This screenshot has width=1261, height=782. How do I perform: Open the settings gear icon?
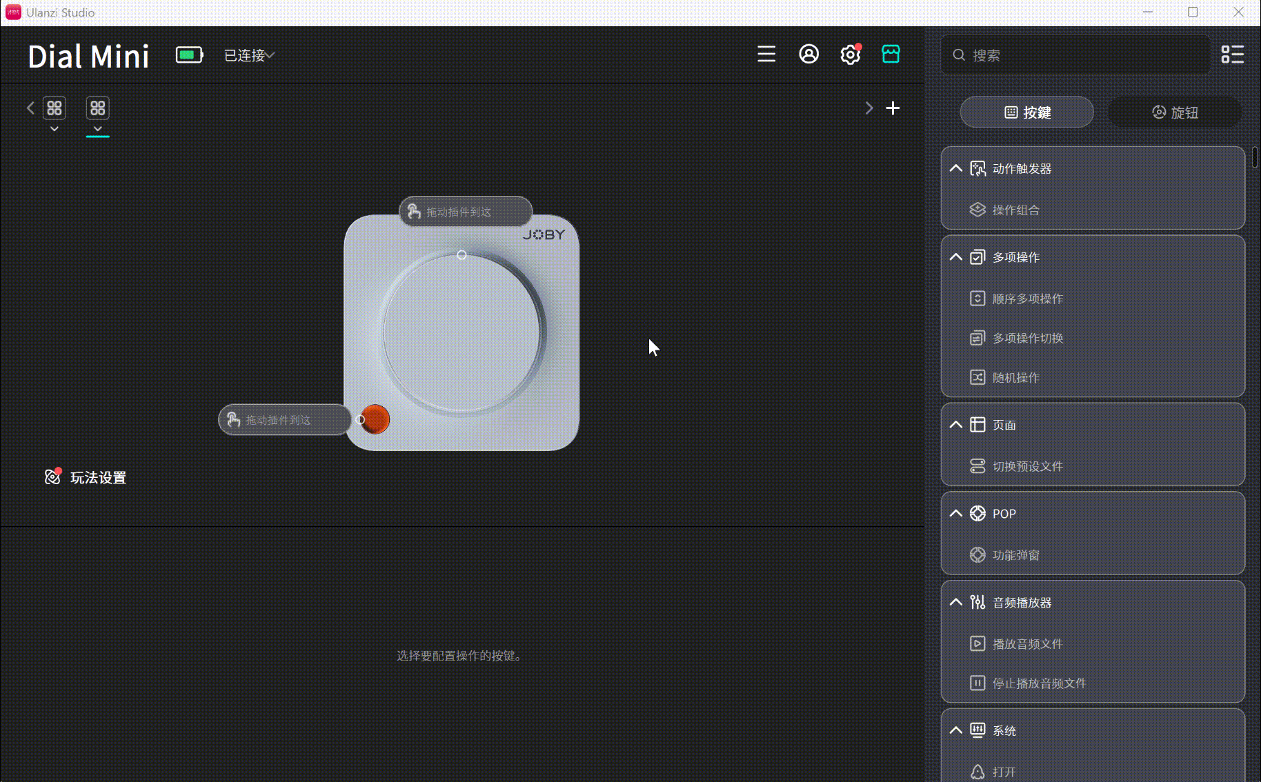pos(851,54)
